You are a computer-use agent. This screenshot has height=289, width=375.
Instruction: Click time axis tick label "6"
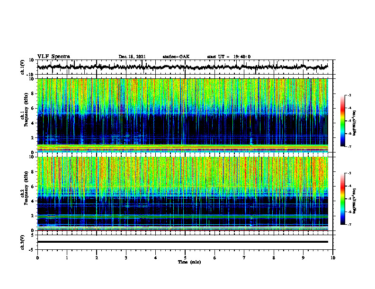(x=215, y=258)
